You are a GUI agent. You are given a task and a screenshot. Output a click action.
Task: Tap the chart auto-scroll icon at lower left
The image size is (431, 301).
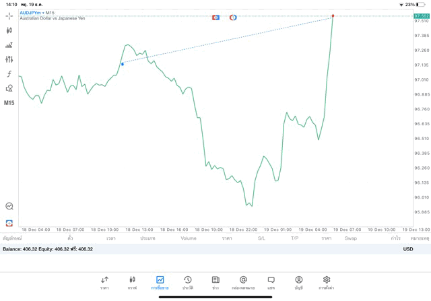coord(9,206)
